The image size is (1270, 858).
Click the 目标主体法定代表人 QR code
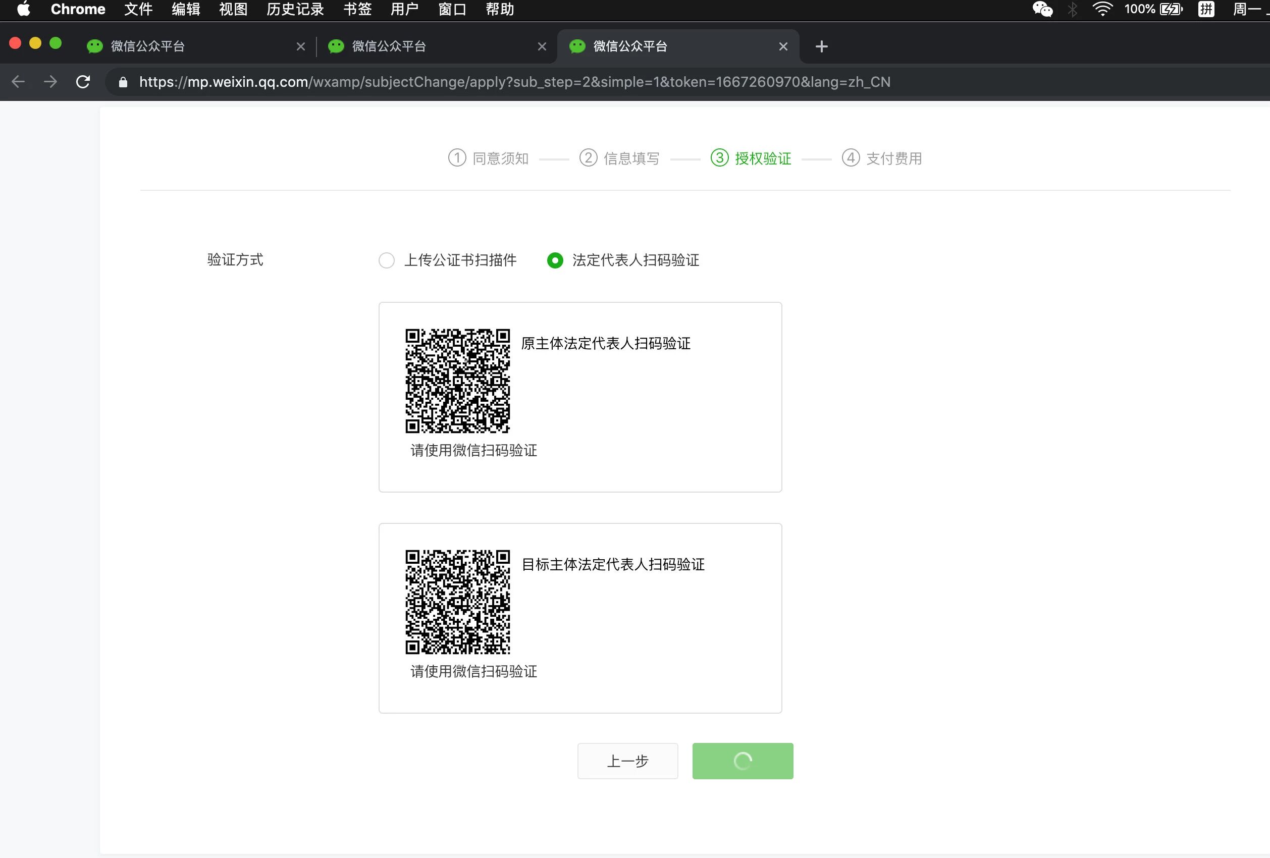(x=457, y=602)
